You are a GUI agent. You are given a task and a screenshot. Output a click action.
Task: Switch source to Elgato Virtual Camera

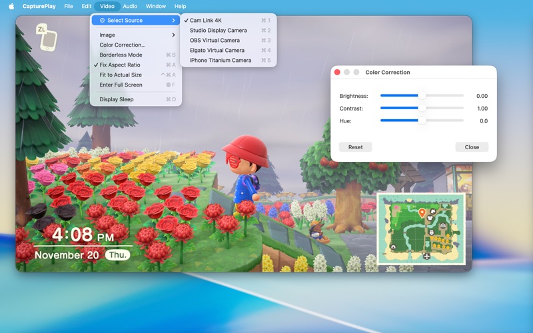coord(228,51)
